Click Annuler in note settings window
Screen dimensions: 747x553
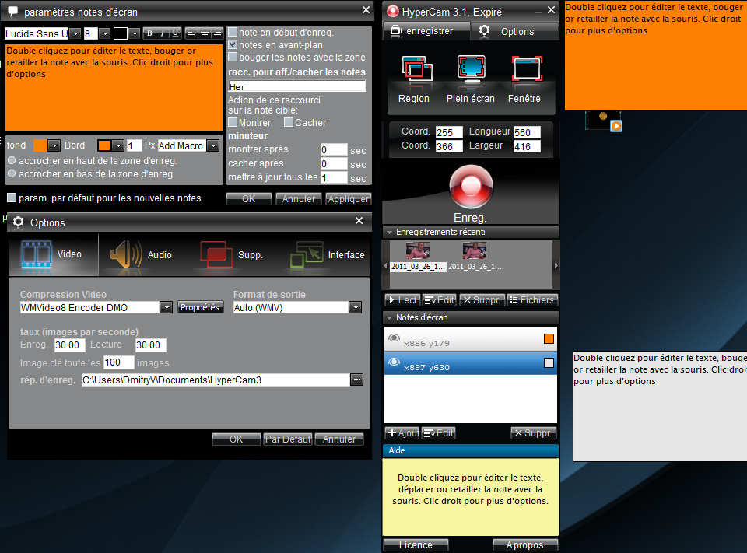tap(299, 198)
